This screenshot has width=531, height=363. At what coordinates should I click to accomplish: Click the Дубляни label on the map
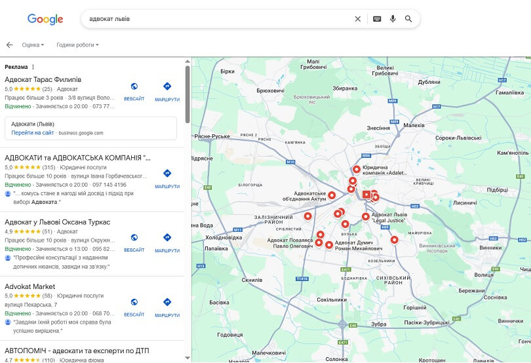[429, 82]
